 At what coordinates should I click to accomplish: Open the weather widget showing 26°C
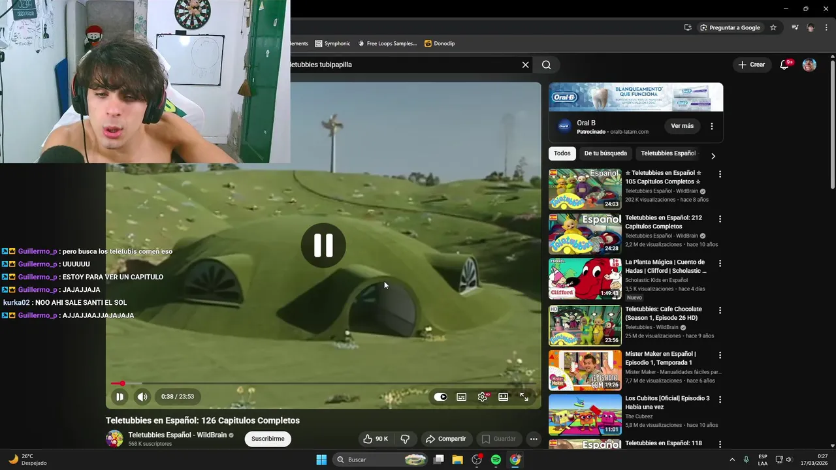point(27,460)
